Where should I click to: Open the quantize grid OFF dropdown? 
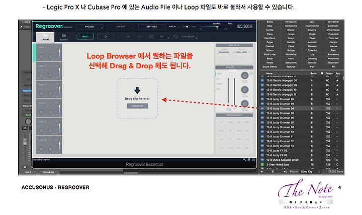pos(162,37)
